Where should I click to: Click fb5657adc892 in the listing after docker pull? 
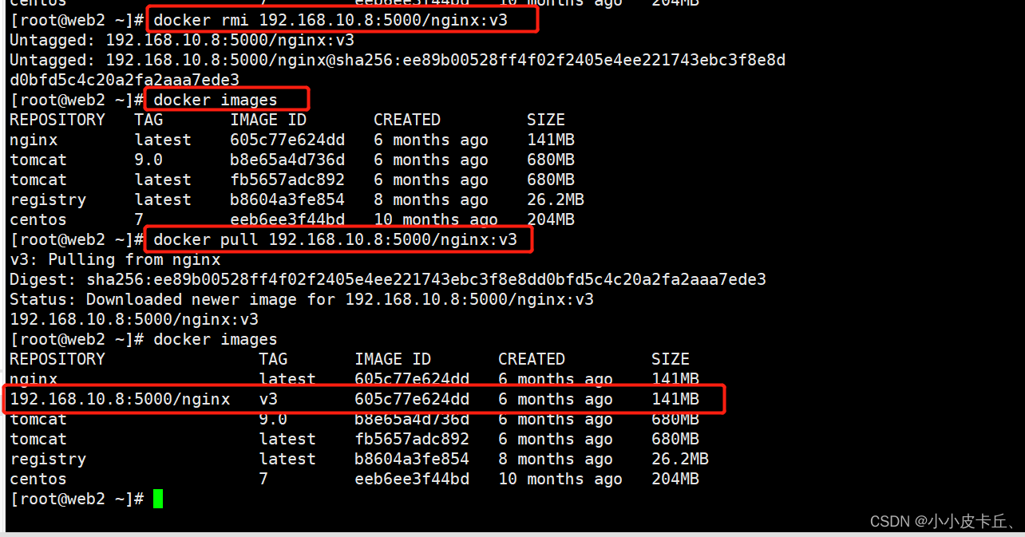pyautogui.click(x=412, y=439)
